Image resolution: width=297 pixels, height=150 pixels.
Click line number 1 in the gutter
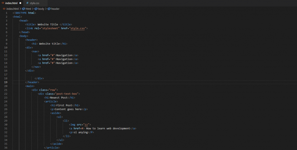coord(7,13)
